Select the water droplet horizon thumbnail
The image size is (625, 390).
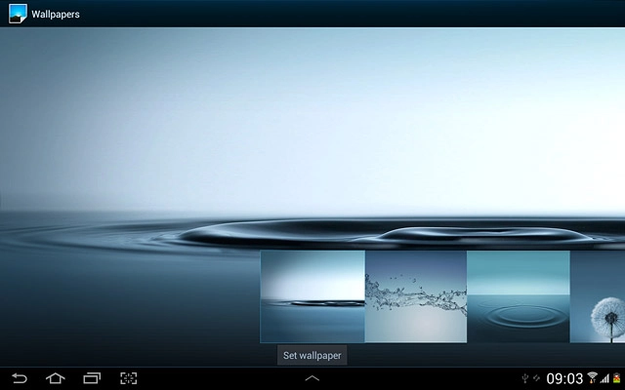tap(312, 296)
